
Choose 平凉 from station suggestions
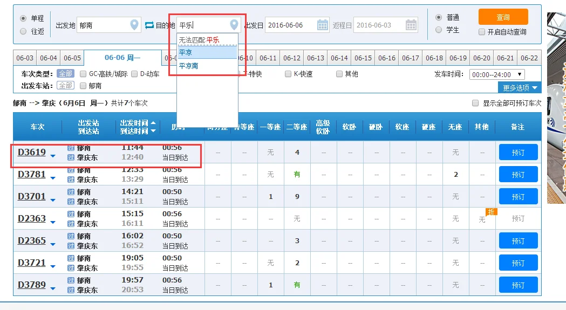pos(207,53)
